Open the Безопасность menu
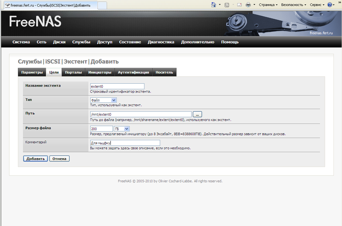342x226 pixels. pyautogui.click(x=294, y=5)
